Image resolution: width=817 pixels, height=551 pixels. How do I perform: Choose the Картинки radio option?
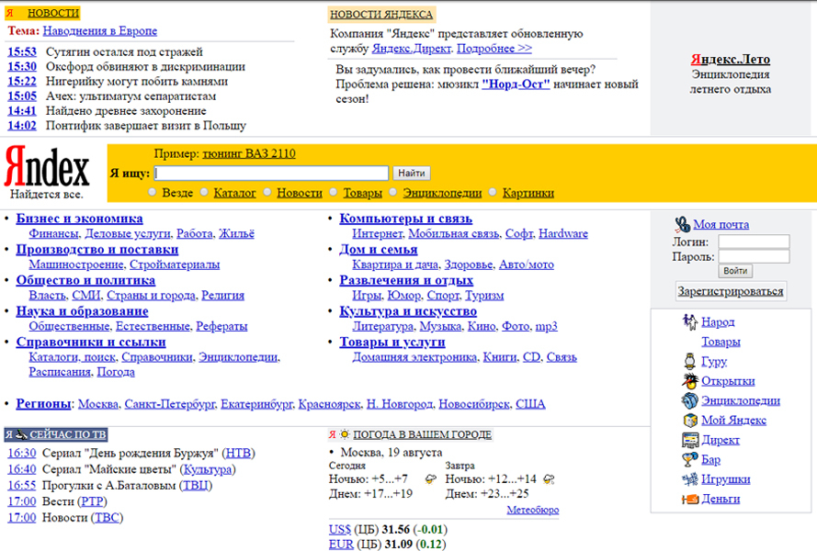[x=494, y=193]
